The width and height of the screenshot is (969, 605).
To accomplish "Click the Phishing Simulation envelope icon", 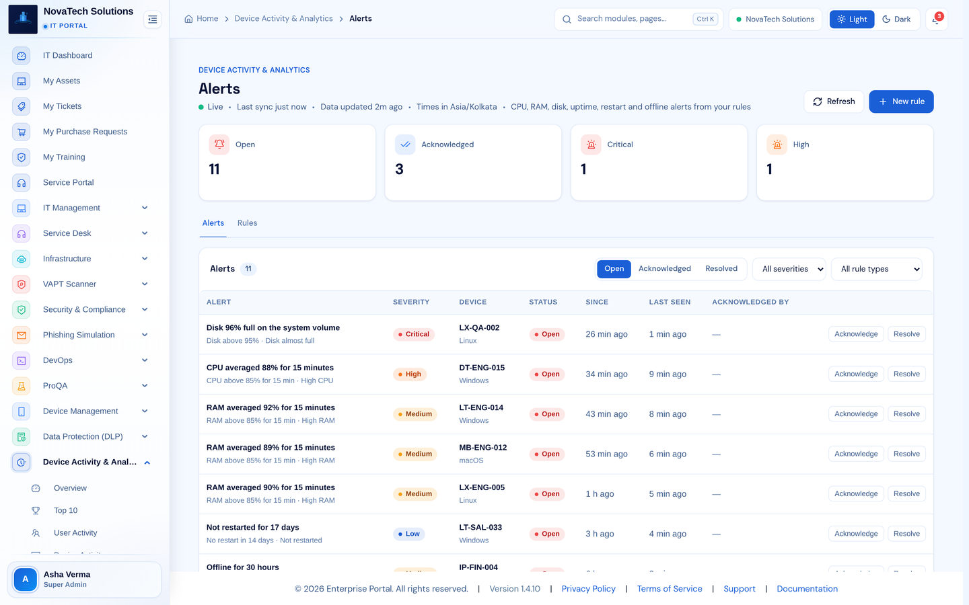I will tap(22, 335).
